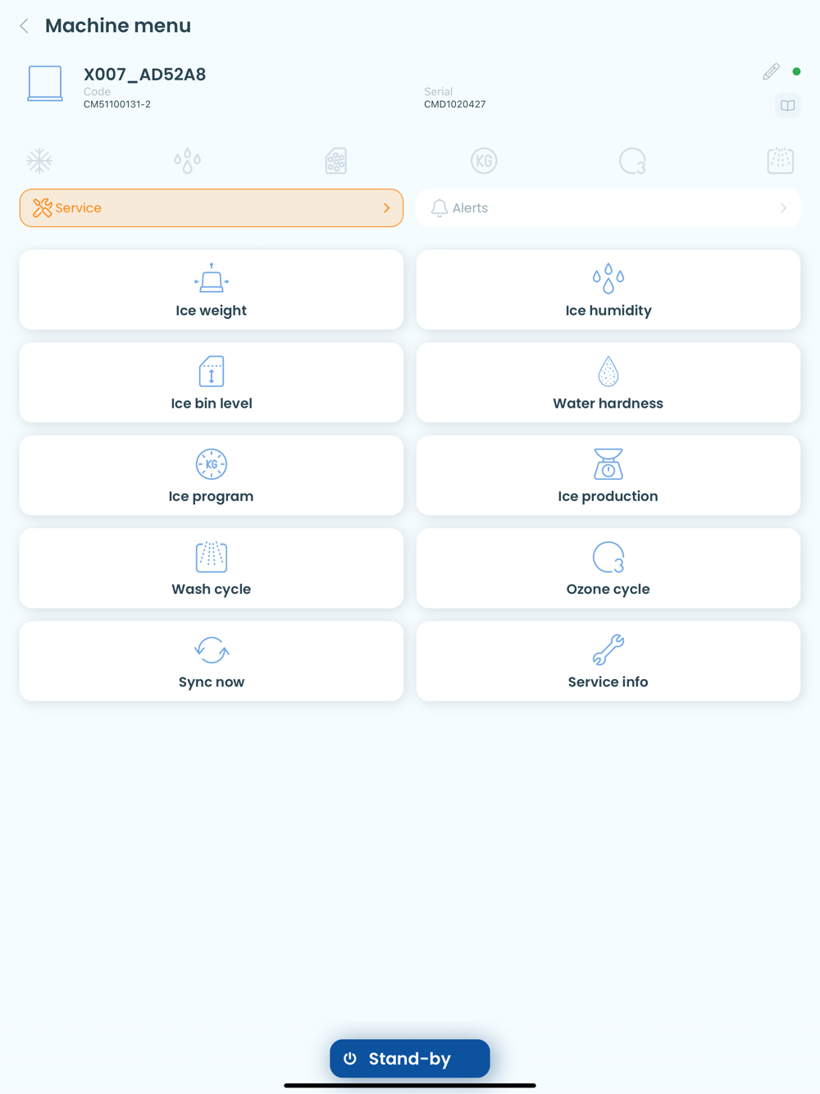Open the Ozone cycle tile
Viewport: 820px width, 1094px height.
[x=608, y=568]
